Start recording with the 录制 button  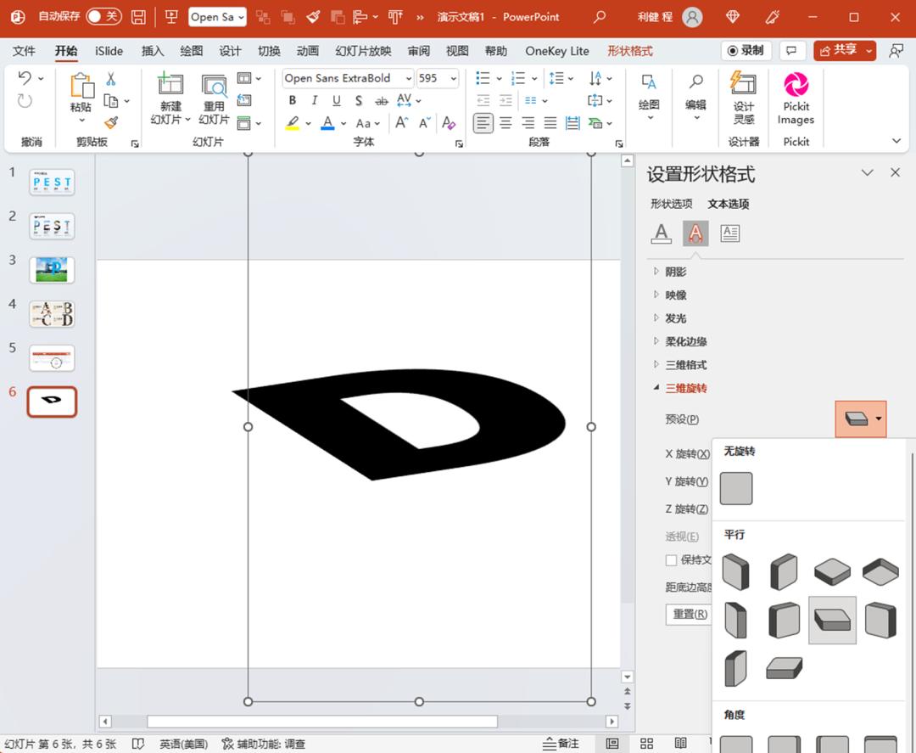pyautogui.click(x=745, y=49)
